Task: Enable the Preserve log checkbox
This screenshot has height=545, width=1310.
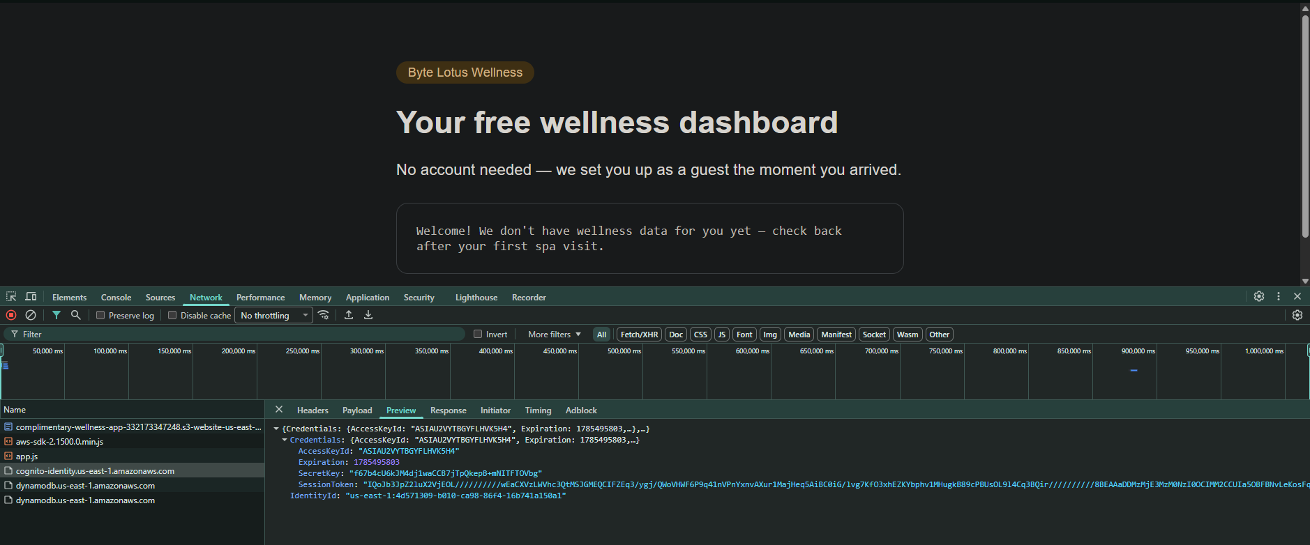Action: coord(100,315)
